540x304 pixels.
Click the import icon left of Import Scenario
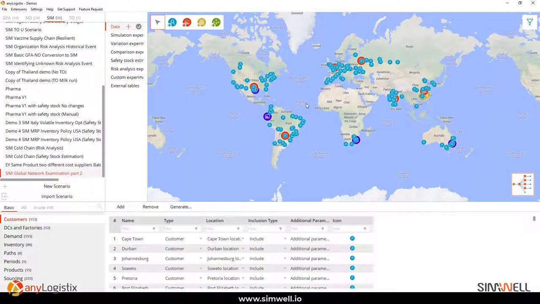(x=5, y=196)
